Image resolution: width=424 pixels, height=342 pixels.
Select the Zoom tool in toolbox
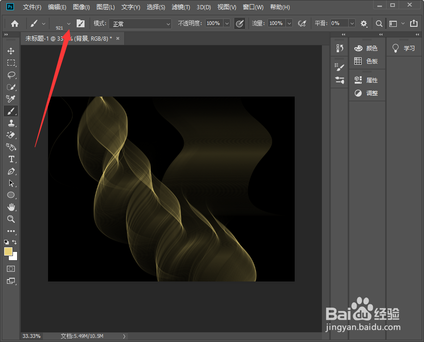pyautogui.click(x=11, y=219)
